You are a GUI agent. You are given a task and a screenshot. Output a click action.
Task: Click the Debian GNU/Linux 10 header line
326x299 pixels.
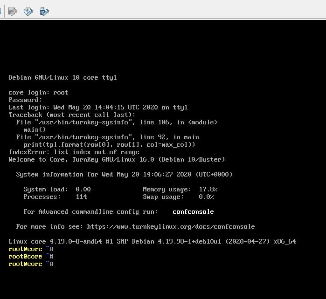coord(62,78)
